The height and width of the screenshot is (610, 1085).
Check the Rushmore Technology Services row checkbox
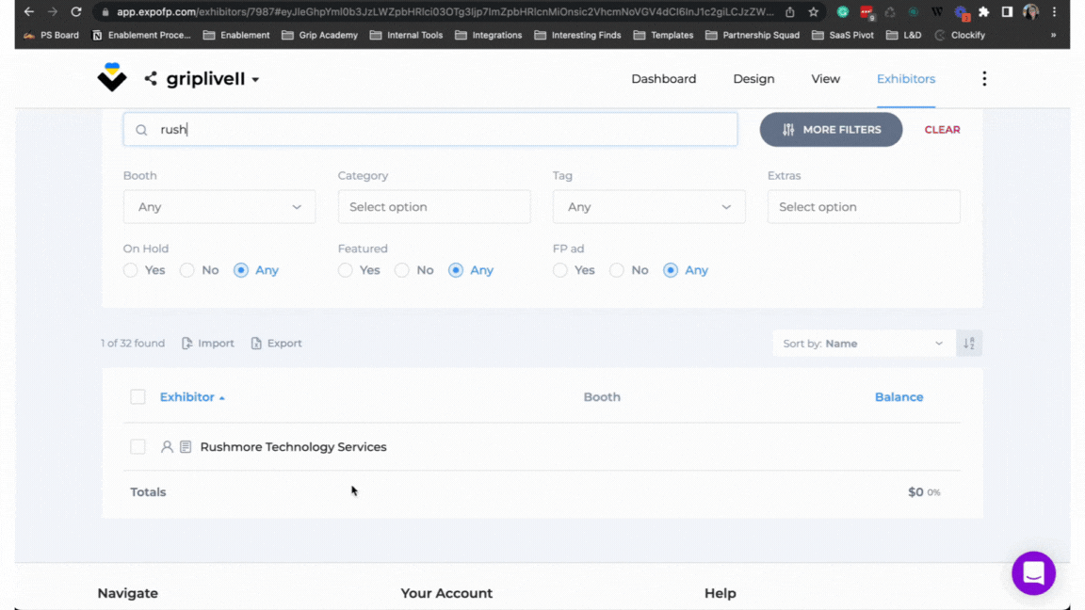[x=138, y=447]
